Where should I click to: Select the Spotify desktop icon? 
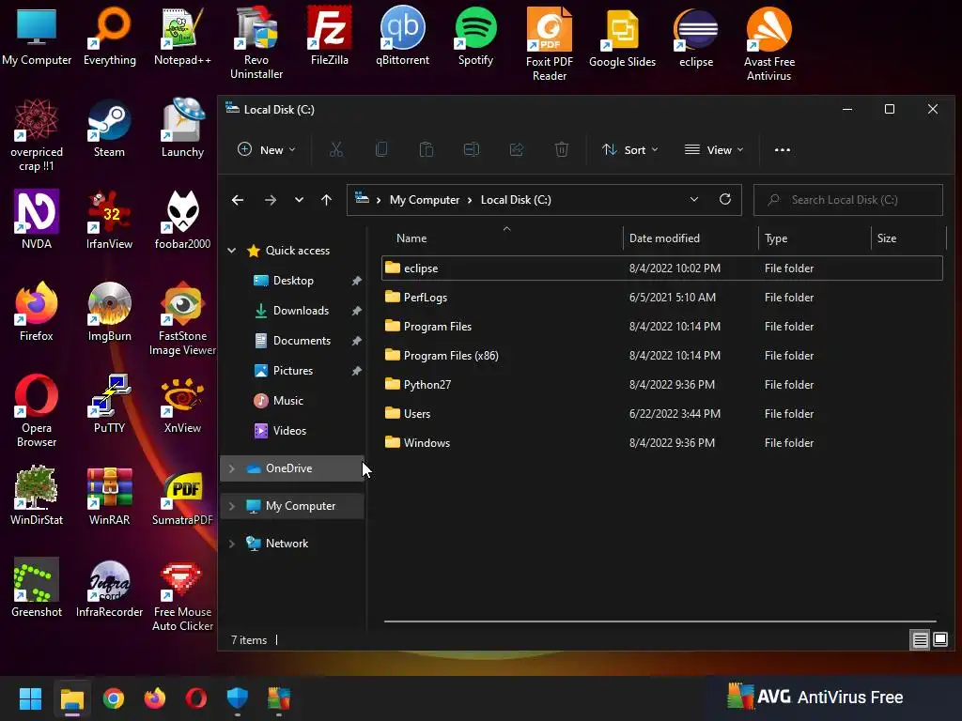[475, 37]
